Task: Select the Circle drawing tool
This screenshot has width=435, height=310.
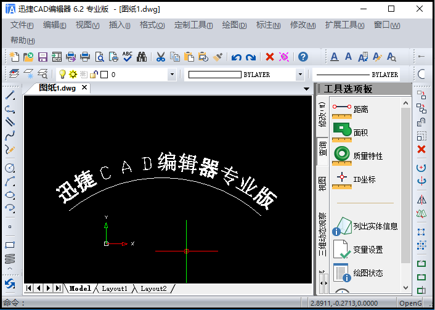Action: coord(10,168)
